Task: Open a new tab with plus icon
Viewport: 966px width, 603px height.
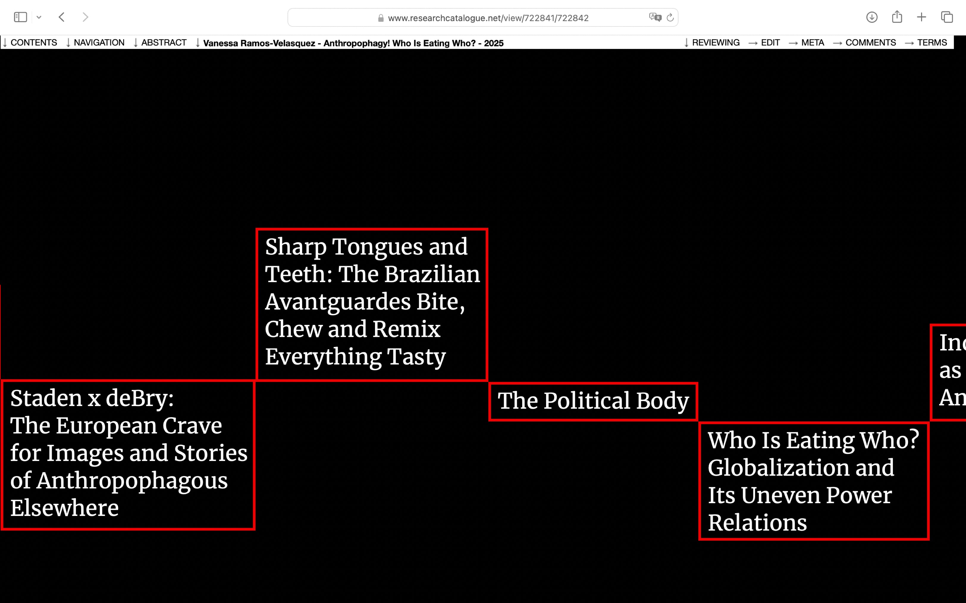Action: [921, 17]
